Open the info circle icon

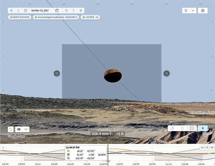click(205, 135)
